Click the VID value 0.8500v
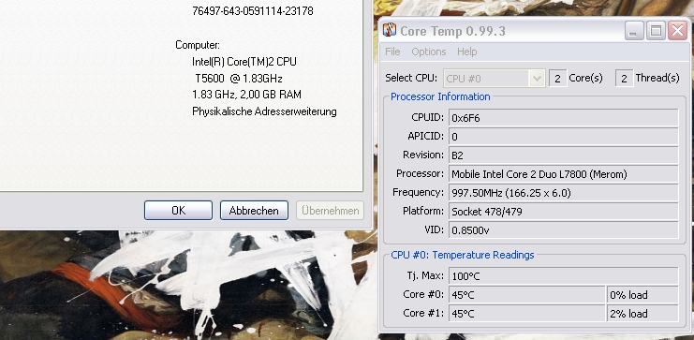This screenshot has width=694, height=340. click(x=564, y=230)
